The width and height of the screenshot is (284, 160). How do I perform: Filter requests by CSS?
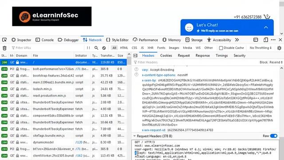[134, 48]
